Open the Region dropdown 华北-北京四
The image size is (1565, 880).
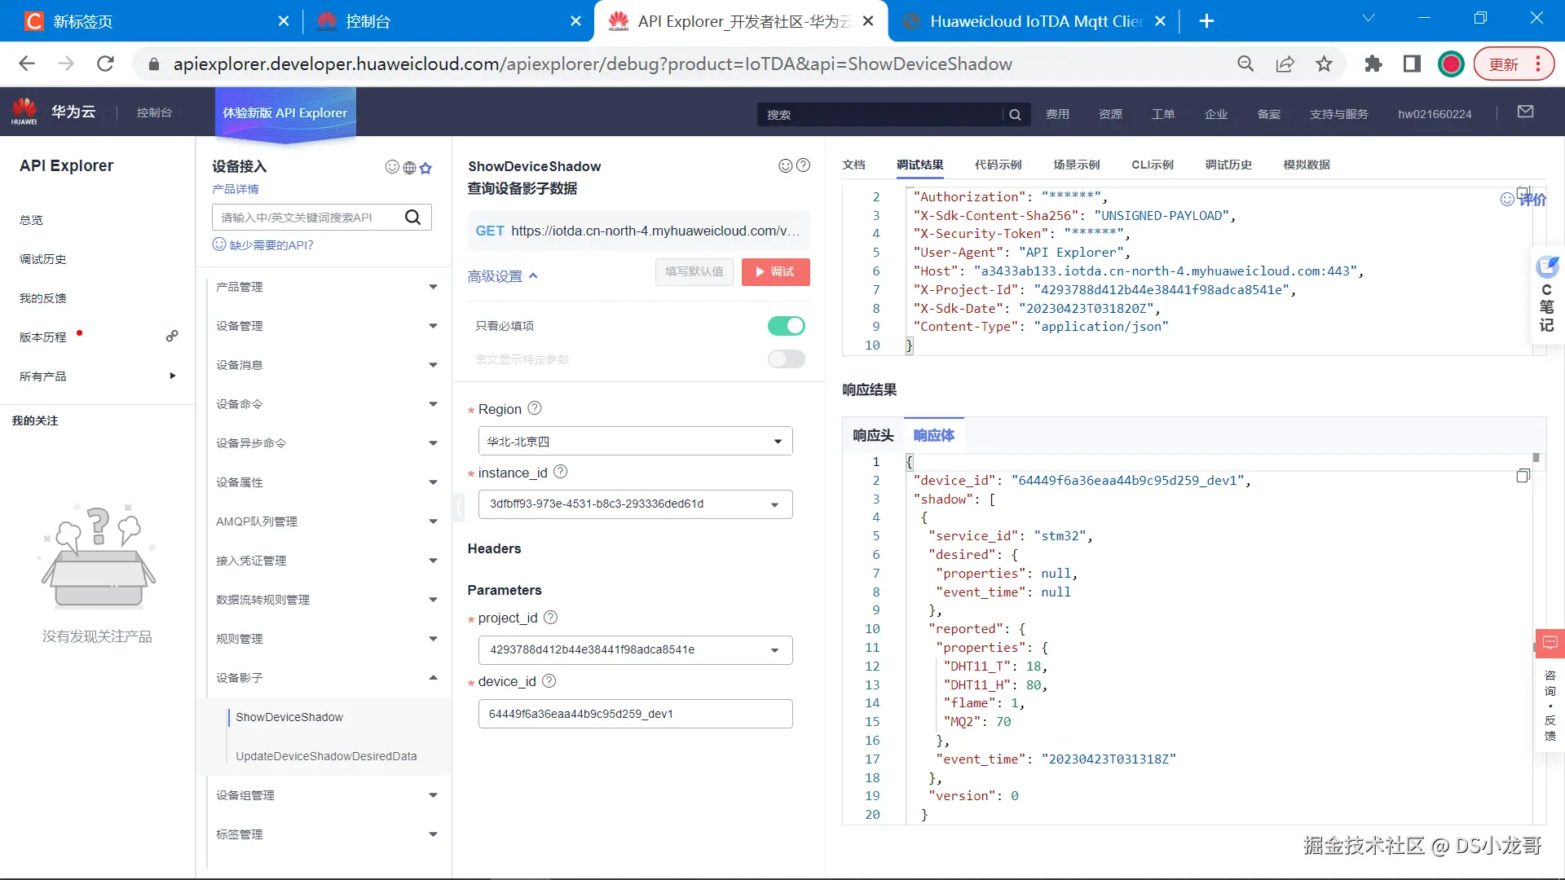(x=635, y=442)
